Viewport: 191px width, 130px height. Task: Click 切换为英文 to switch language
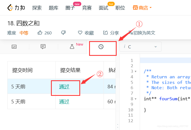click(x=142, y=33)
